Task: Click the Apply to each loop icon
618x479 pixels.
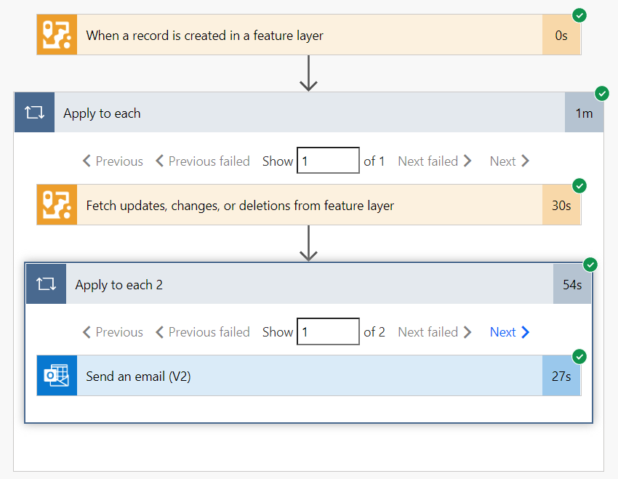Action: coord(34,113)
